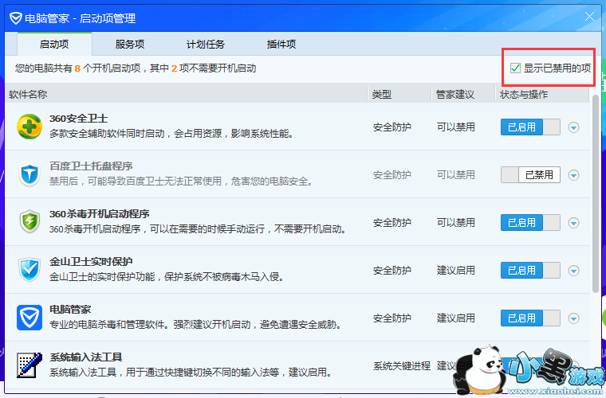Screen dimensions: 606x398
Task: Click the 系统关键进程 type cell
Action: (x=402, y=365)
